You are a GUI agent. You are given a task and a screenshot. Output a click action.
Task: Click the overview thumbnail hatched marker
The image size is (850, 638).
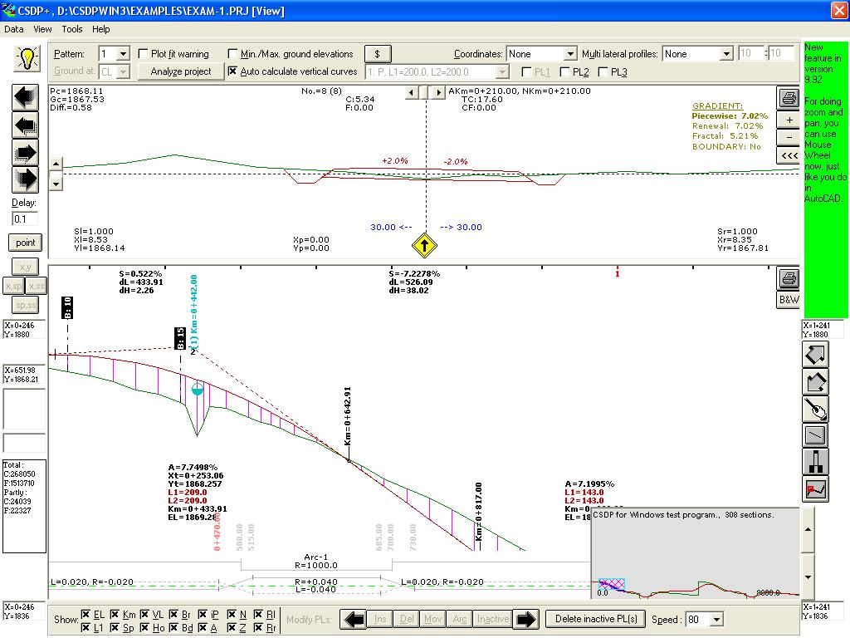tap(612, 584)
